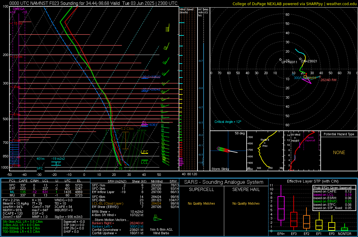Screen dimensions: 358x237
Task: Click the "SARS - Sounding Analogue System" heading
Action: click(x=224, y=182)
